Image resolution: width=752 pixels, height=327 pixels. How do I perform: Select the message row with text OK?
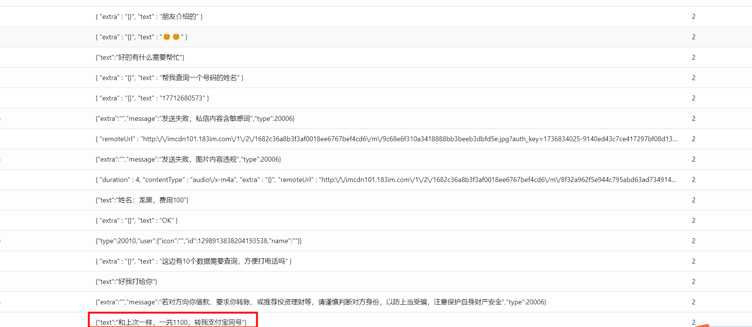click(x=136, y=221)
